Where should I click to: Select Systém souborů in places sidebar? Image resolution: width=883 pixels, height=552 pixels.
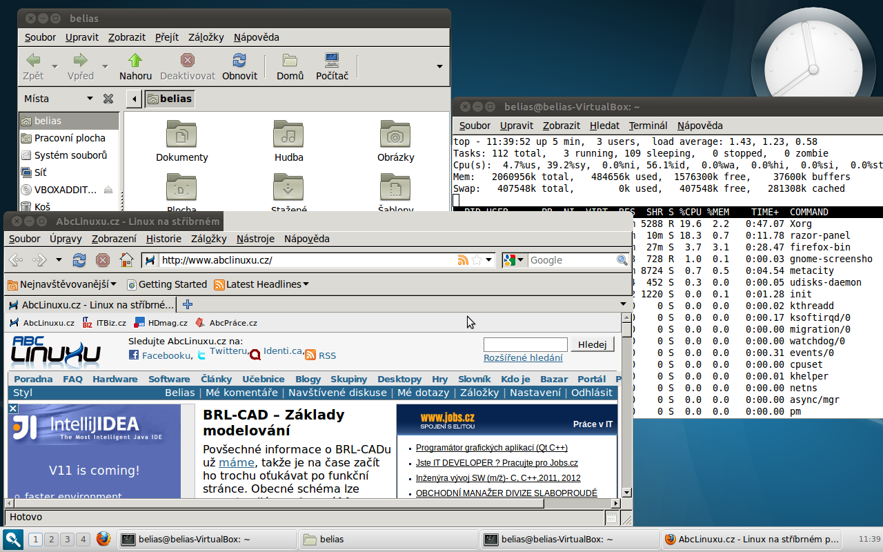tap(70, 155)
